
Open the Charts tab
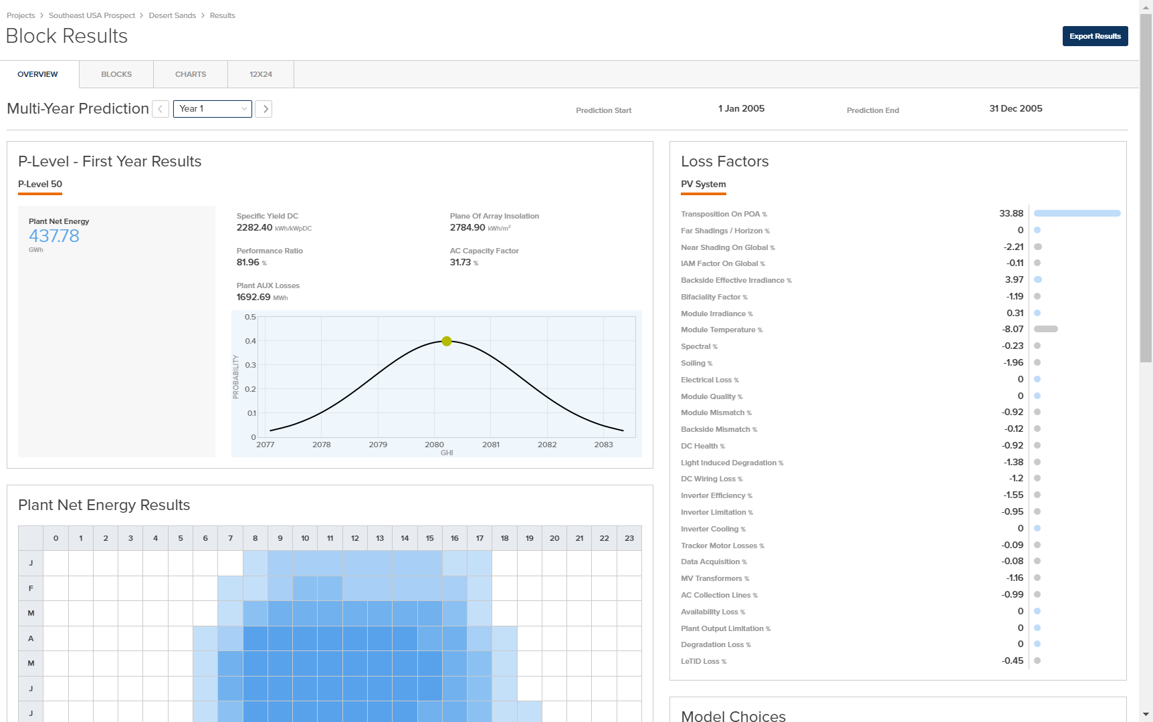pyautogui.click(x=191, y=74)
